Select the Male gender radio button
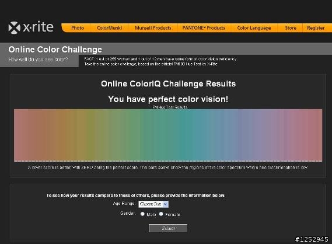 coord(142,214)
